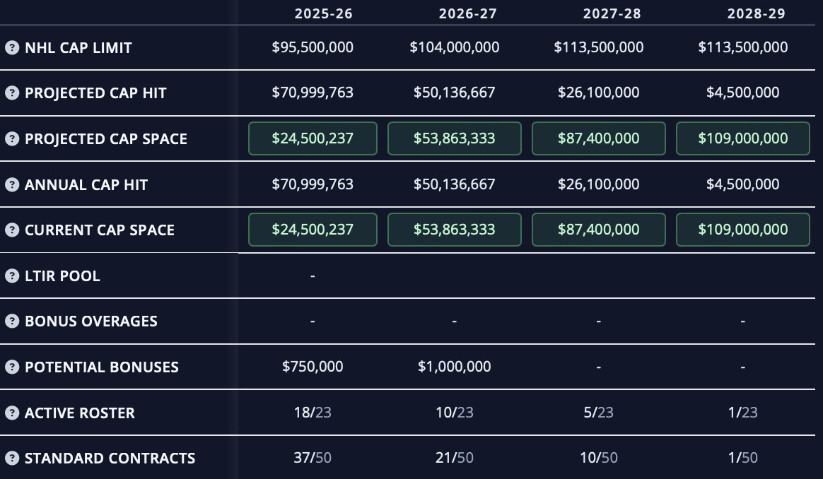
Task: Click 2025-26 projected cap space $24,500,237 box
Action: point(313,138)
